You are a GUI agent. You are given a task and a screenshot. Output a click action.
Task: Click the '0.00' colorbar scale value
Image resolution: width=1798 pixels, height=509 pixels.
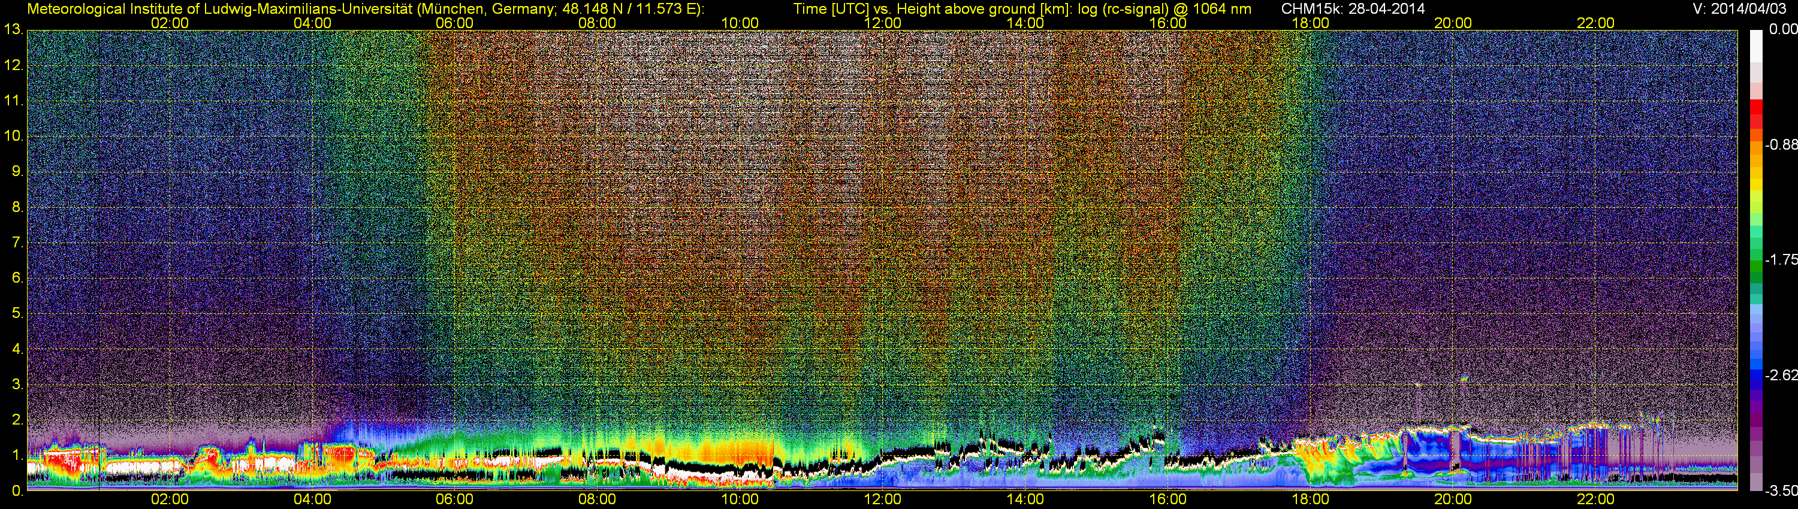point(1782,29)
